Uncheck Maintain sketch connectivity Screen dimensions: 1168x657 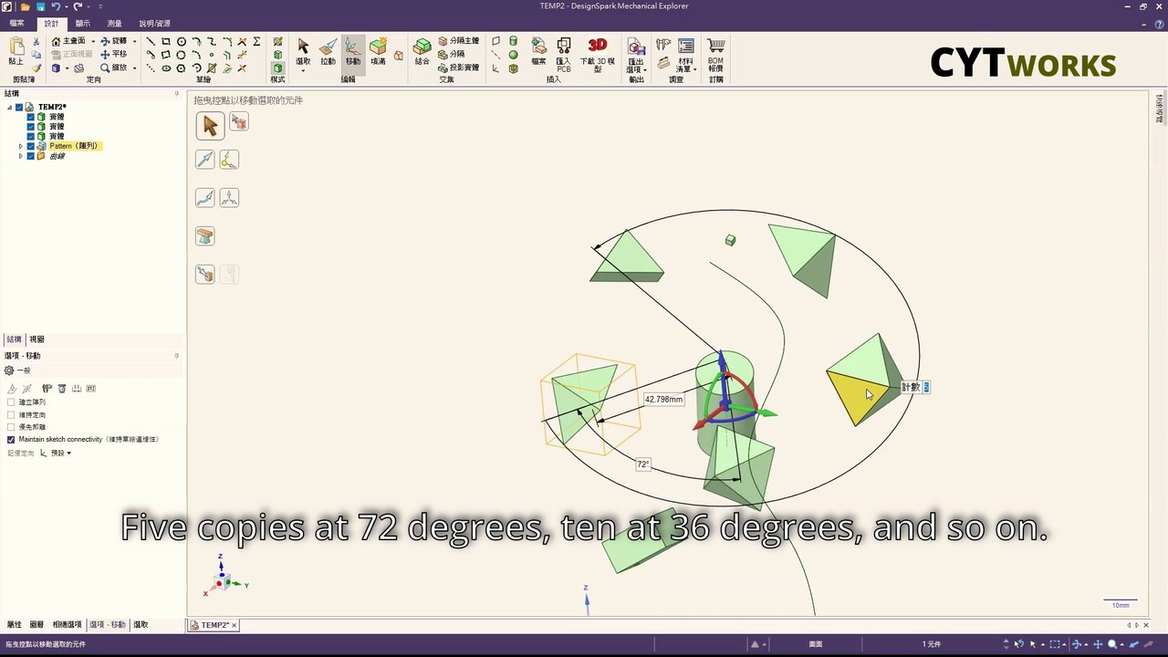[11, 439]
